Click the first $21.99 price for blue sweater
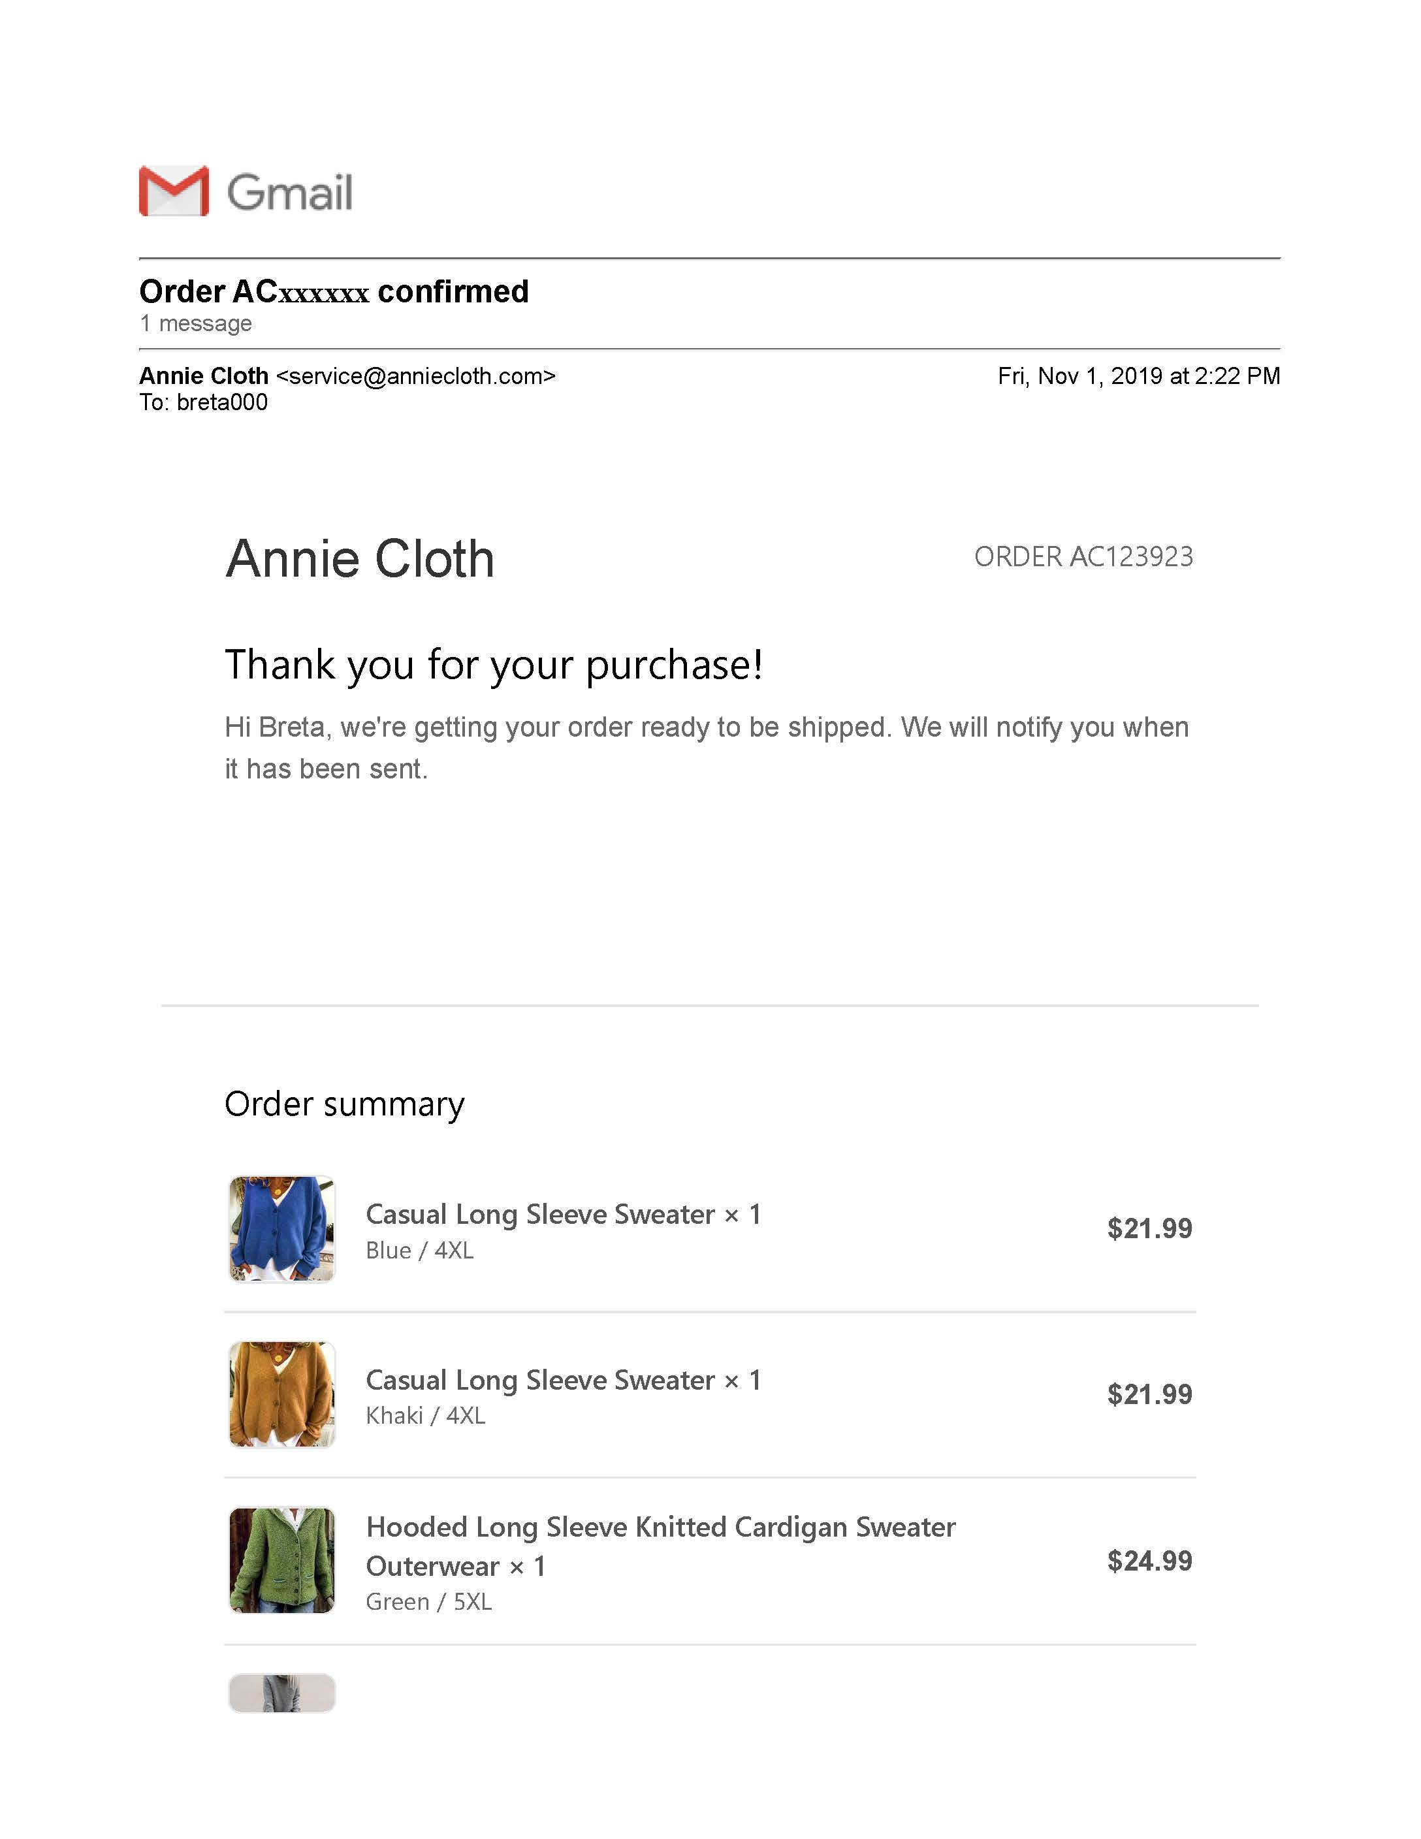 pos(1150,1228)
